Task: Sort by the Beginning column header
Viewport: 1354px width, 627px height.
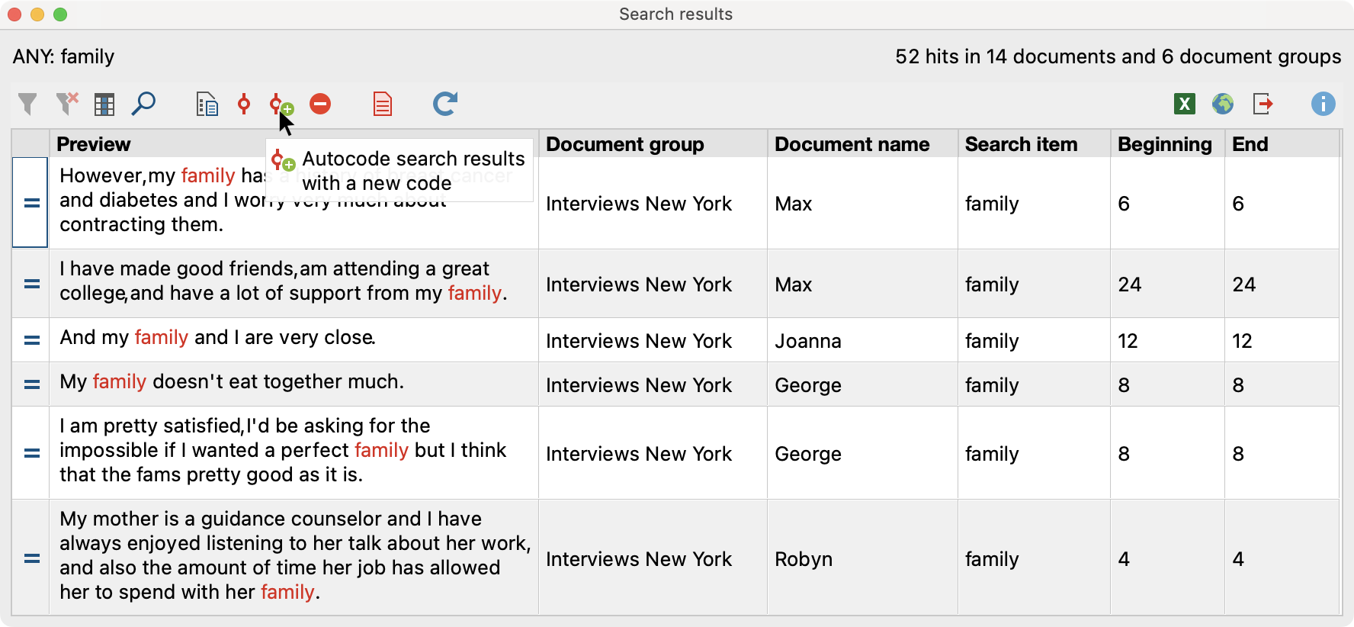Action: click(x=1167, y=144)
